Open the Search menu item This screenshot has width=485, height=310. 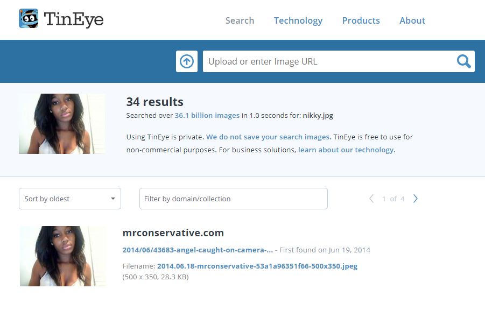click(240, 20)
